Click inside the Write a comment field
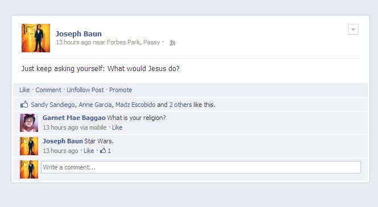Image resolution: width=378 pixels, height=207 pixels. click(201, 167)
